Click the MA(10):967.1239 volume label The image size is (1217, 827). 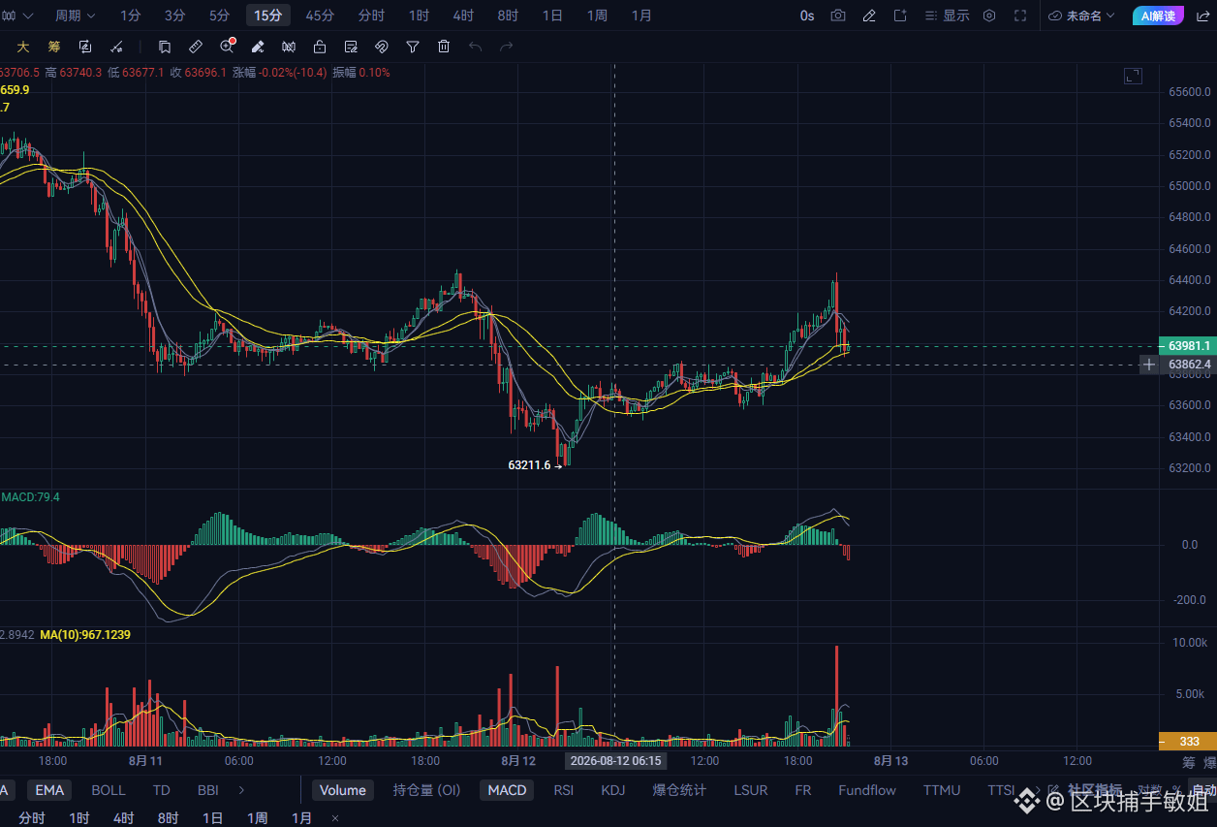pyautogui.click(x=85, y=635)
